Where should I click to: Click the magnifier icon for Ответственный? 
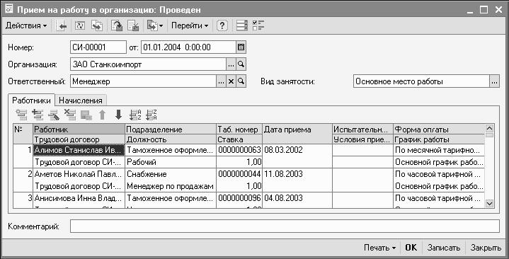241,81
